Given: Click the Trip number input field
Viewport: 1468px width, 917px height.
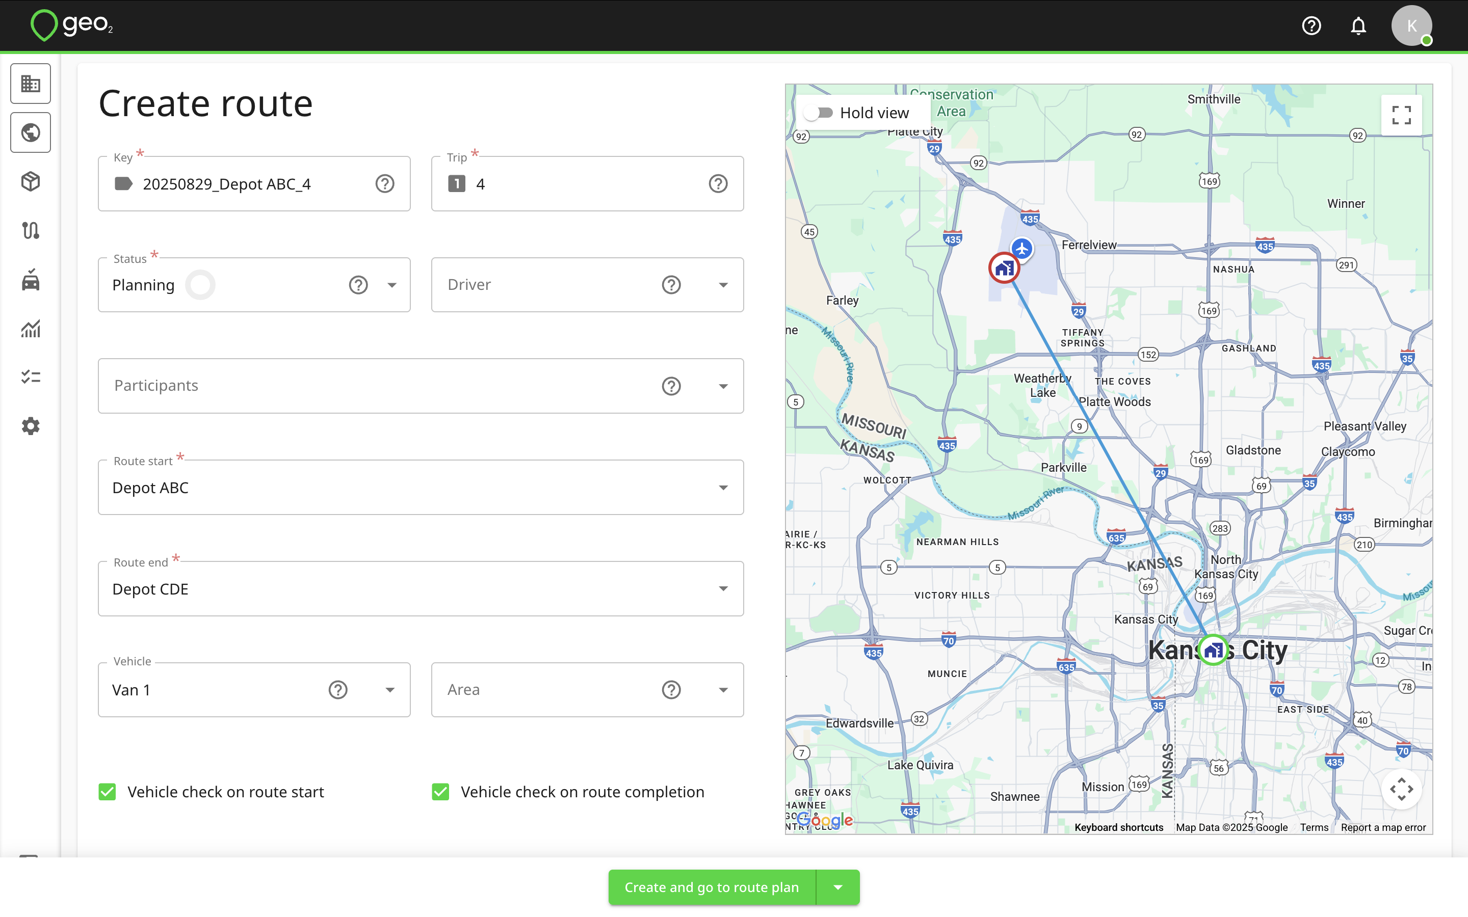Looking at the screenshot, I should coord(588,184).
